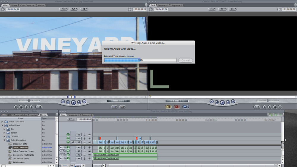The width and height of the screenshot is (297, 167).
Task: Lock the A1 audio track
Action: coord(84,147)
